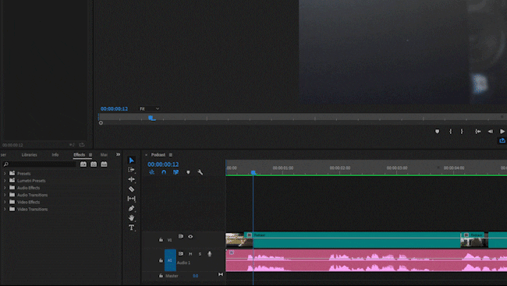The height and width of the screenshot is (286, 507).
Task: Select the Type tool
Action: click(131, 228)
